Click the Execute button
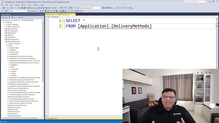 click(x=32, y=11)
